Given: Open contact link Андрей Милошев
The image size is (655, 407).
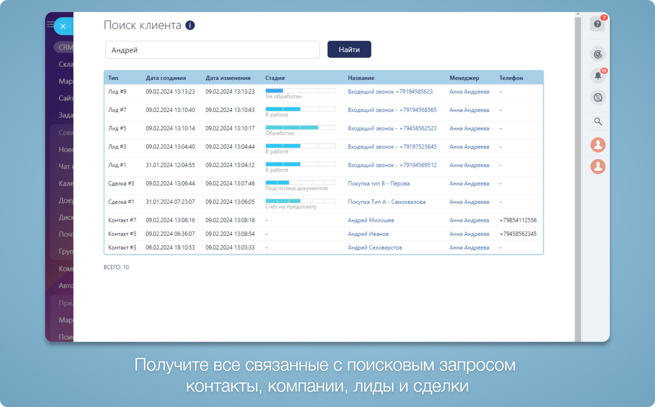Looking at the screenshot, I should click(x=370, y=220).
